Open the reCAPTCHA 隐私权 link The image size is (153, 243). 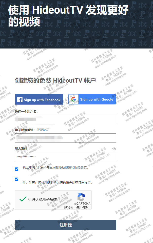(69, 208)
